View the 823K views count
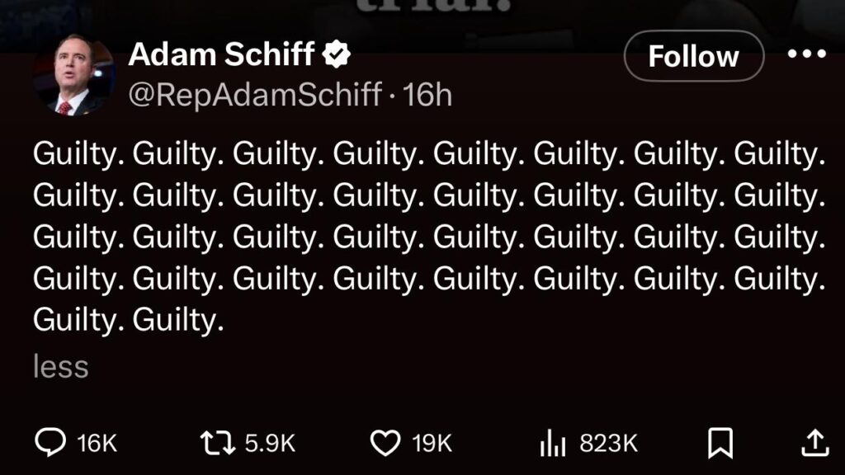The image size is (845, 475). tap(608, 443)
